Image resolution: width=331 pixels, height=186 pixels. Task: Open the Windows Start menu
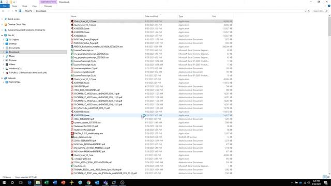pyautogui.click(x=4, y=182)
